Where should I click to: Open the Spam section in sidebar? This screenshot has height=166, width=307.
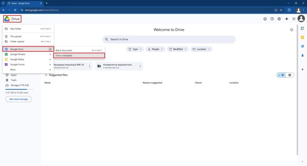(14, 75)
